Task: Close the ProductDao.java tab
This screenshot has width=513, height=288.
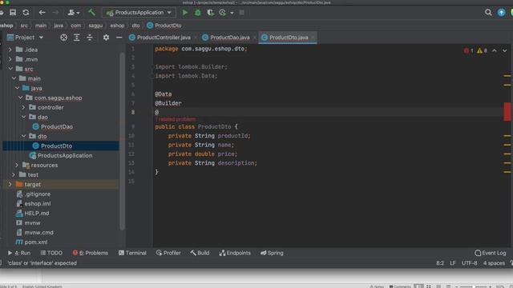Action: click(255, 38)
